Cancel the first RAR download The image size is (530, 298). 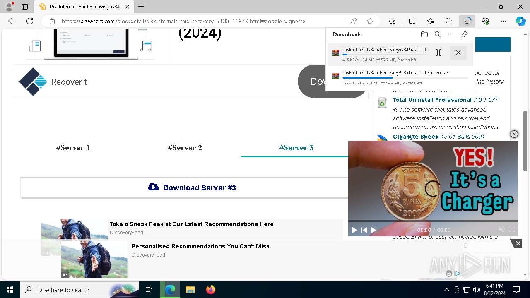458,53
